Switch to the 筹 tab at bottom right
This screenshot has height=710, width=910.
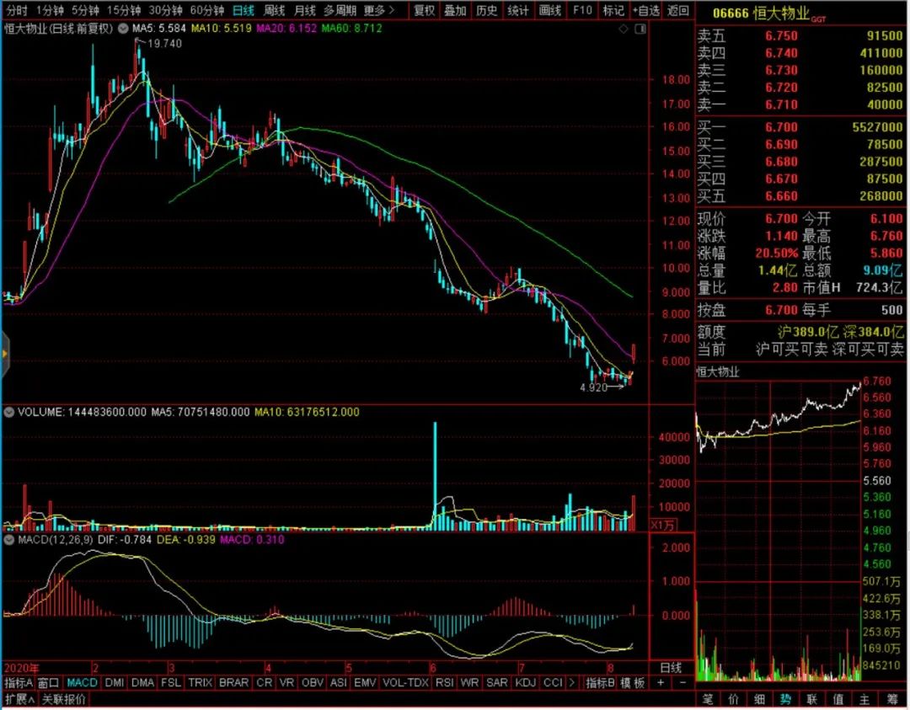coord(891,699)
